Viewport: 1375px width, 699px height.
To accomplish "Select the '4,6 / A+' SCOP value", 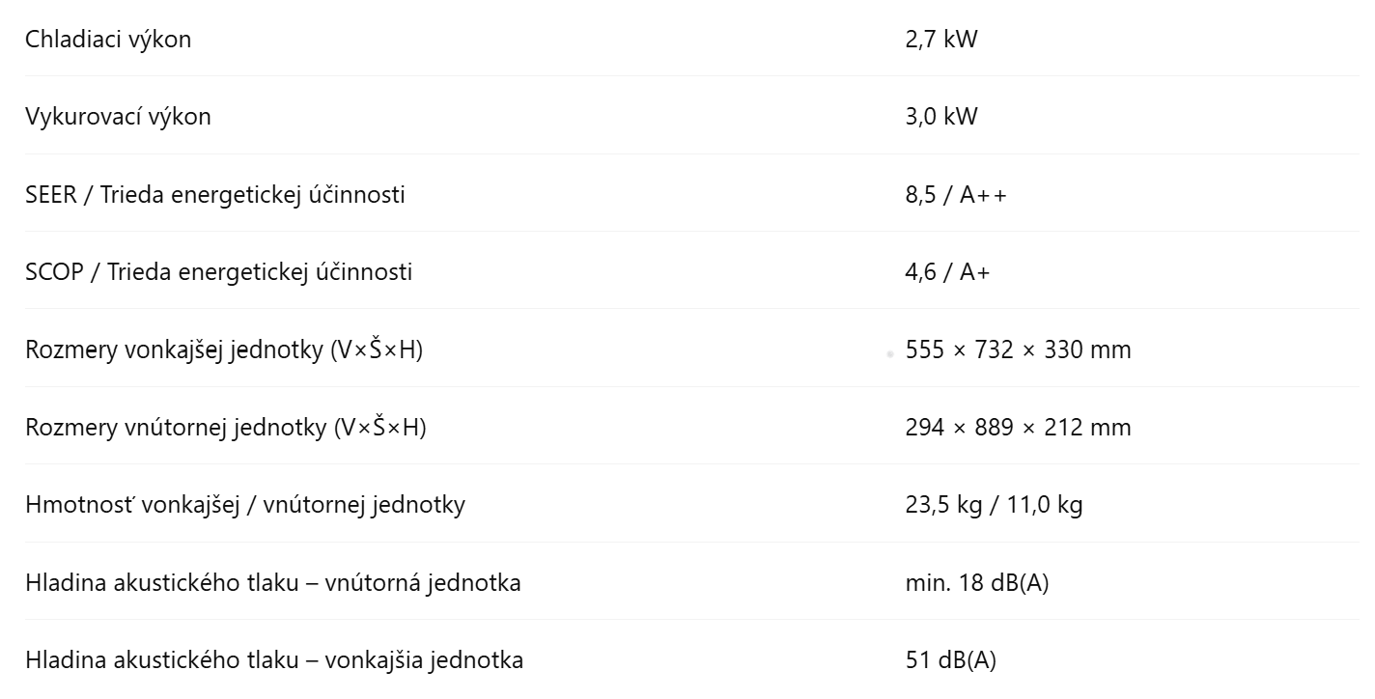I will [x=947, y=272].
